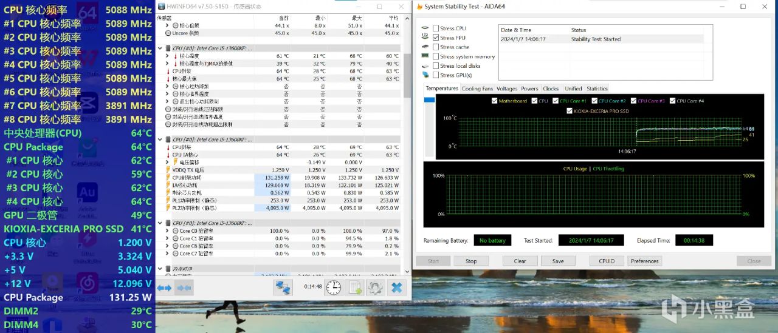Uncheck the Motherboard graph checkbox

(494, 101)
